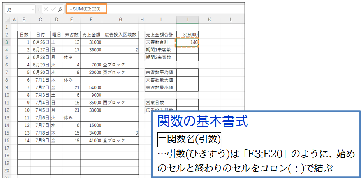
Task: Click the formula bar resize dots handle
Action: (x=39, y=9)
